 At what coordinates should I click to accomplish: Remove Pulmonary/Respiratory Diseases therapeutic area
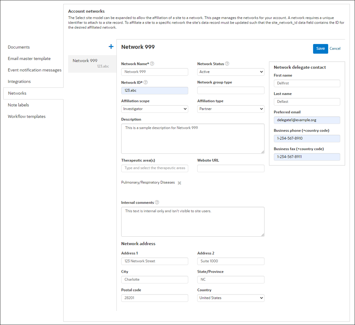180,183
